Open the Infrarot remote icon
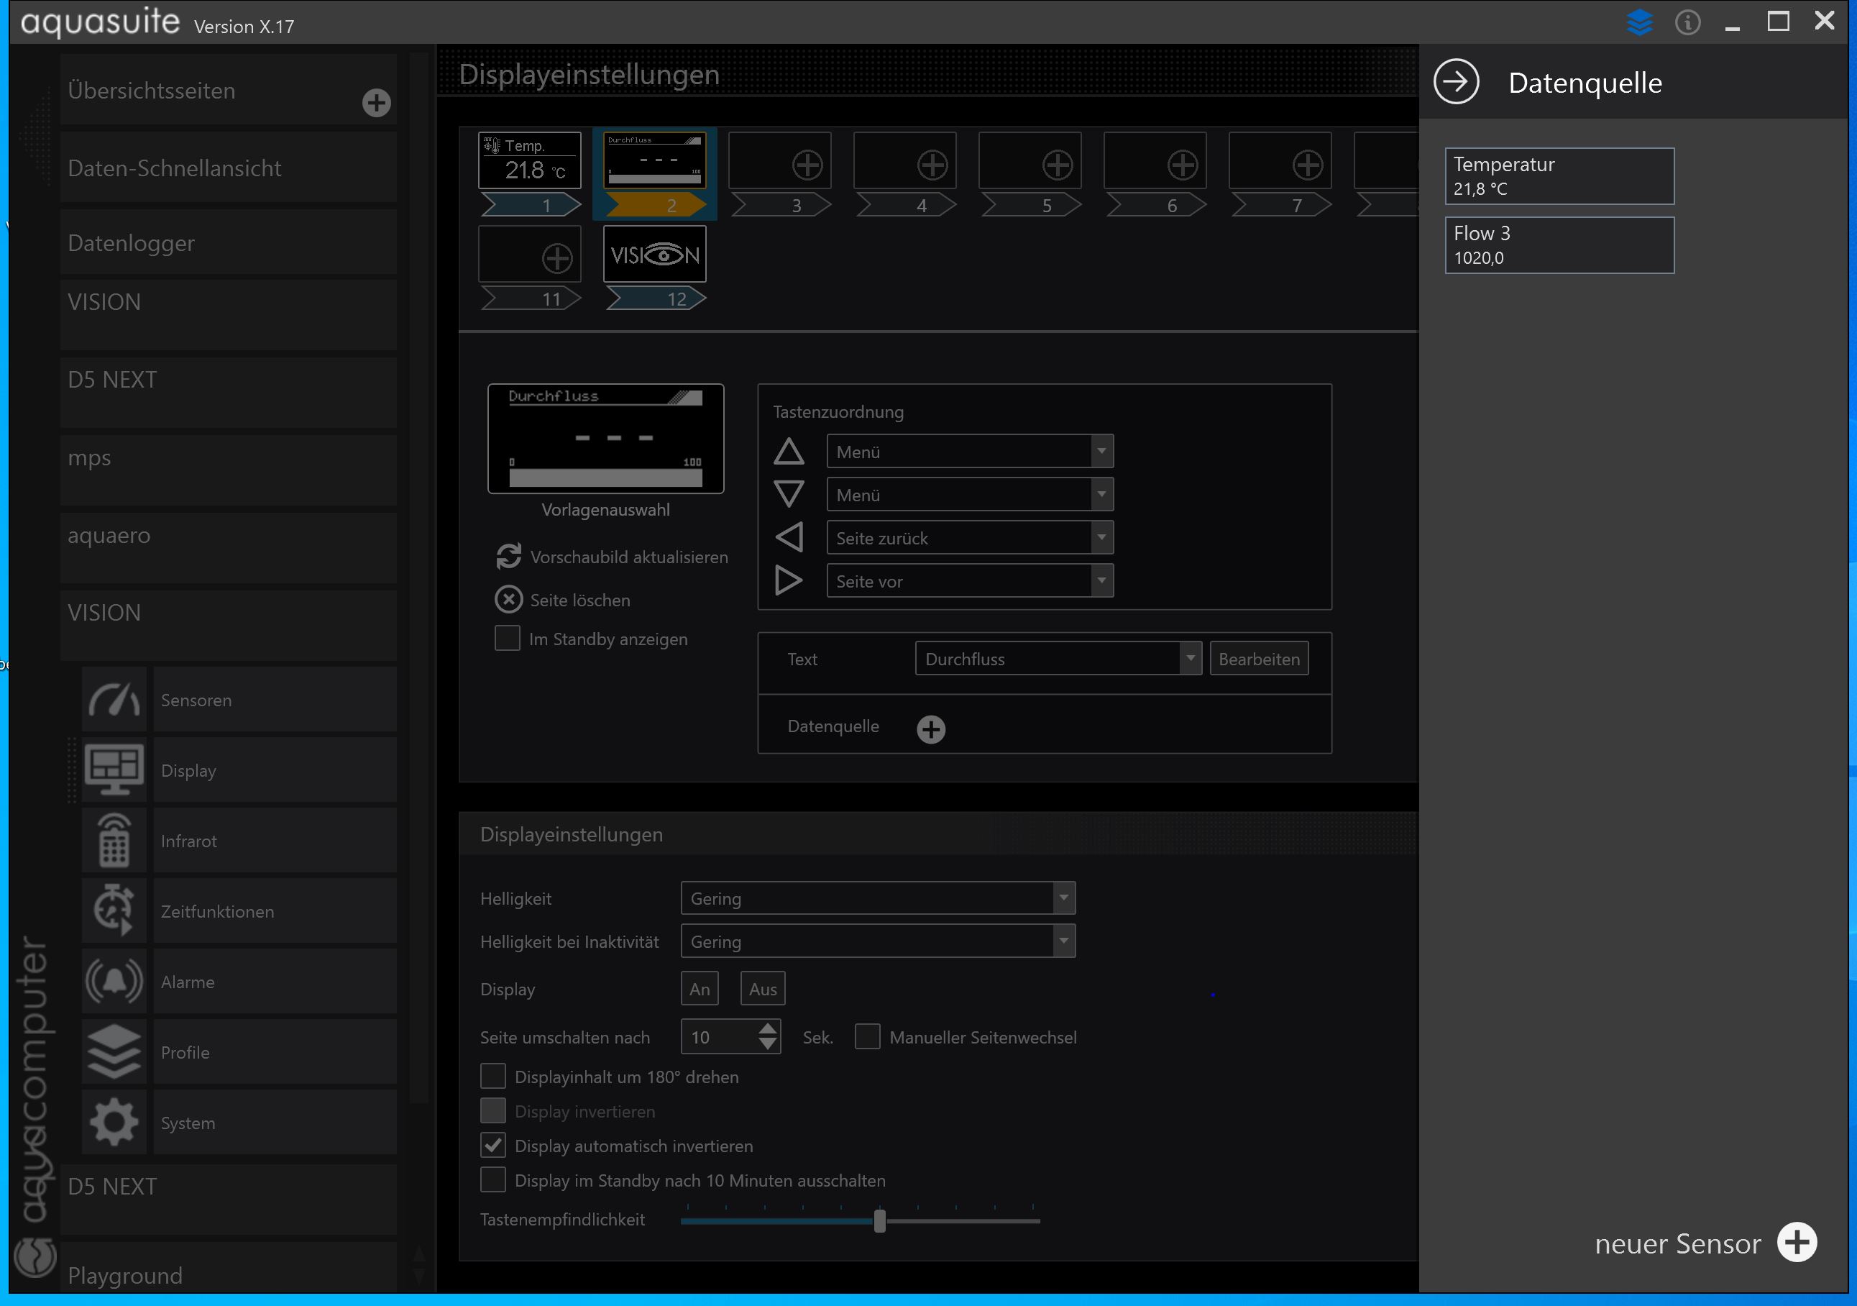Viewport: 1857px width, 1306px height. click(114, 841)
